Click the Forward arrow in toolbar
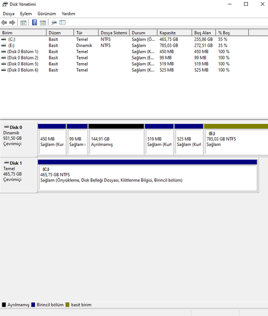268x316 pixels. pos(12,22)
